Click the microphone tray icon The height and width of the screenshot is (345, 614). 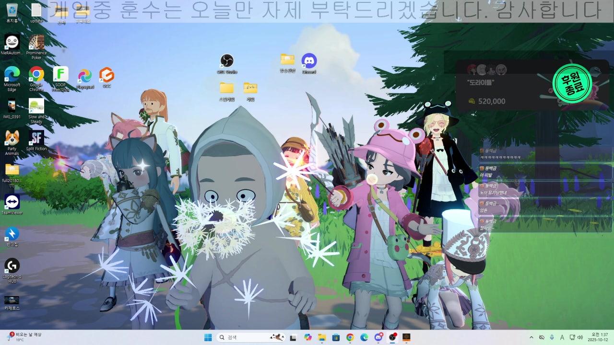tap(552, 337)
